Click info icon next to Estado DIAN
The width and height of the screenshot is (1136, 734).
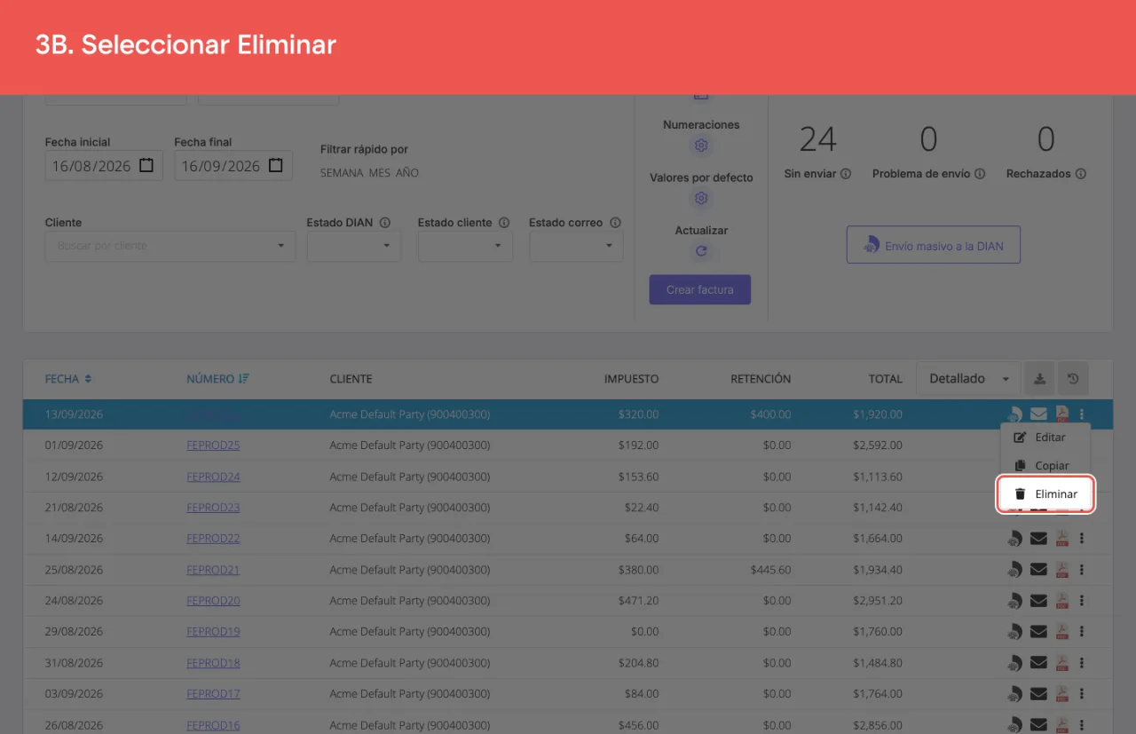point(385,223)
